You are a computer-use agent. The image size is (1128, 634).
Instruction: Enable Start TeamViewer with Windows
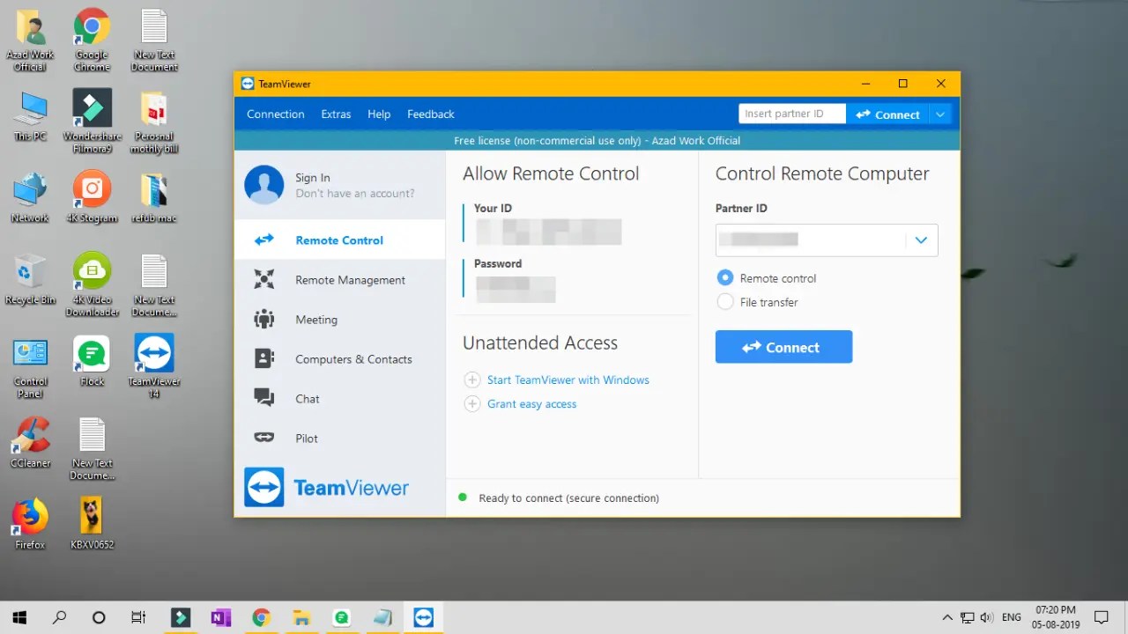568,380
